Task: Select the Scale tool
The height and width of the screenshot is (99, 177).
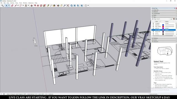Action: tap(44, 5)
